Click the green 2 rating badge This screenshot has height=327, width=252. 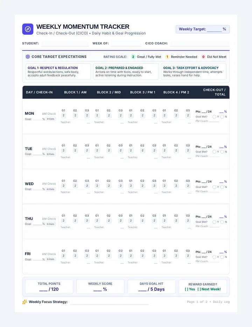133,57
